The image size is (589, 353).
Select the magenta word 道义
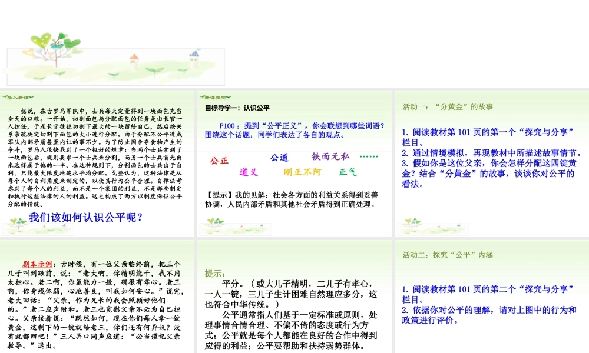coord(249,172)
